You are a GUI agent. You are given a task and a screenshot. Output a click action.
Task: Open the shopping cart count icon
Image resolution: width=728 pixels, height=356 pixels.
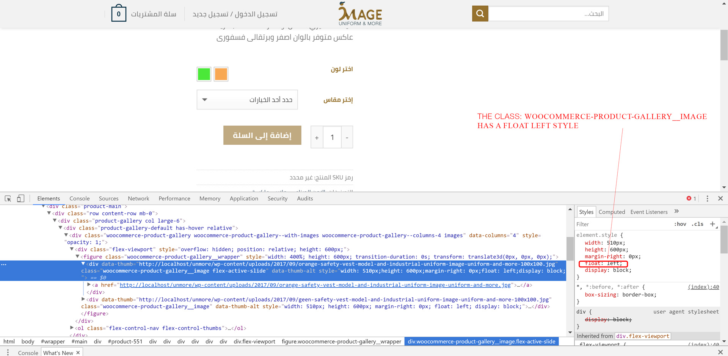click(119, 14)
